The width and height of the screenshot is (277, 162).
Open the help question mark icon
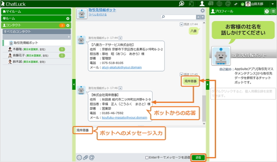point(267,12)
